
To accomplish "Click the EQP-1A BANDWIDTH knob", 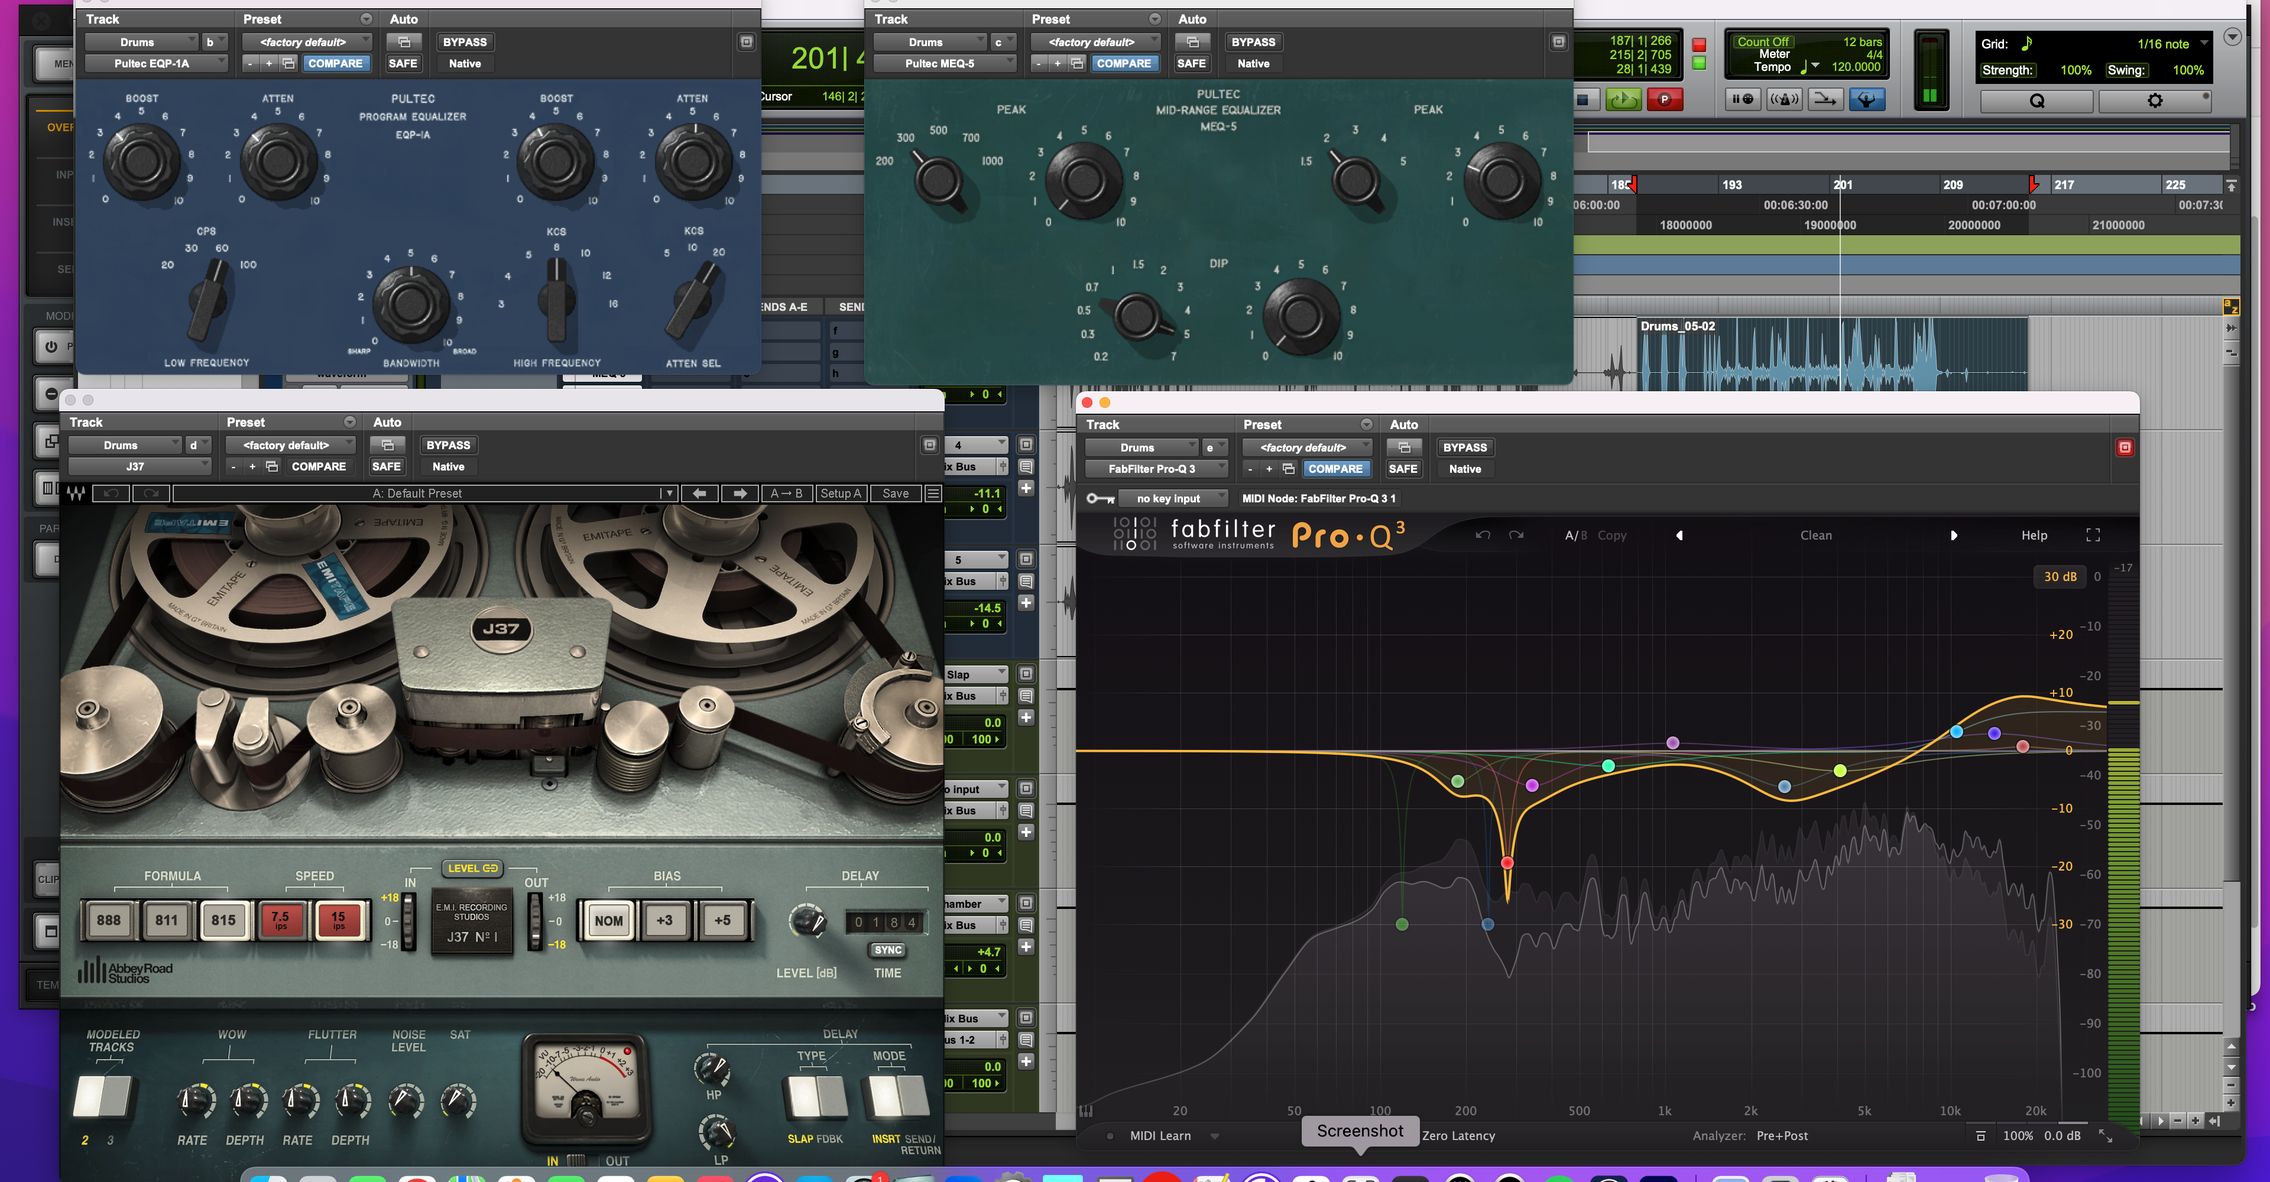I will click(x=411, y=304).
